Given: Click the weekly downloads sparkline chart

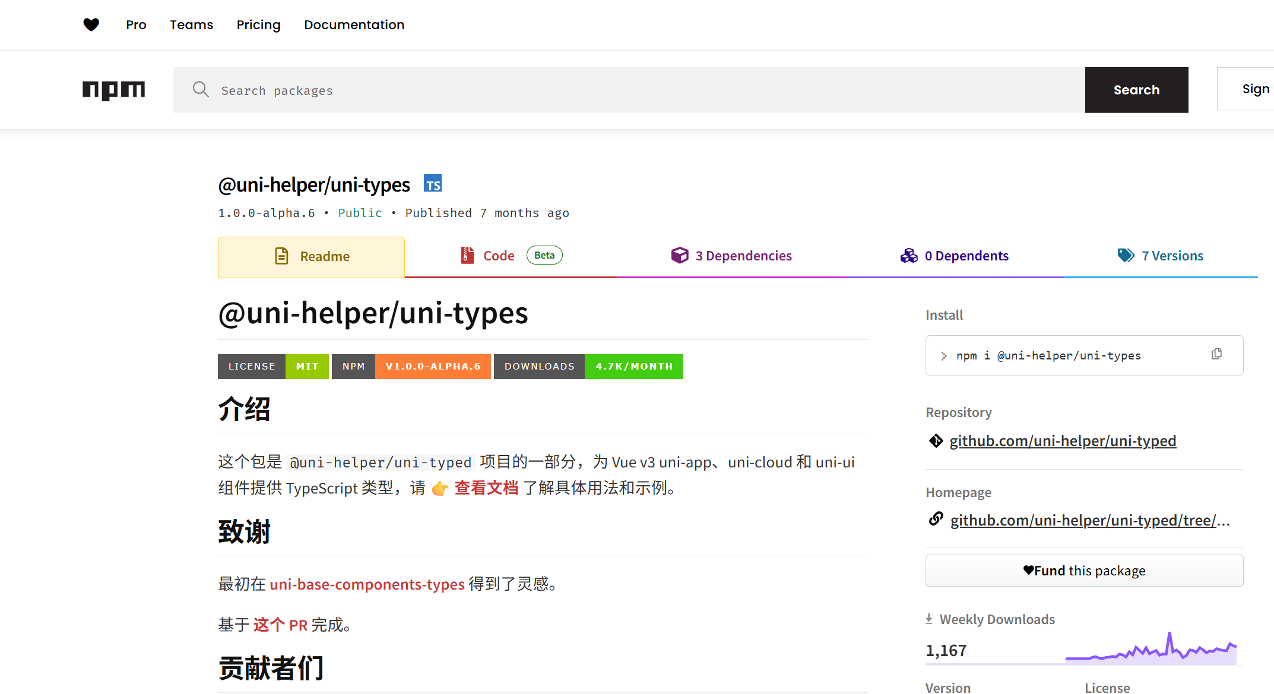Looking at the screenshot, I should (x=1151, y=650).
